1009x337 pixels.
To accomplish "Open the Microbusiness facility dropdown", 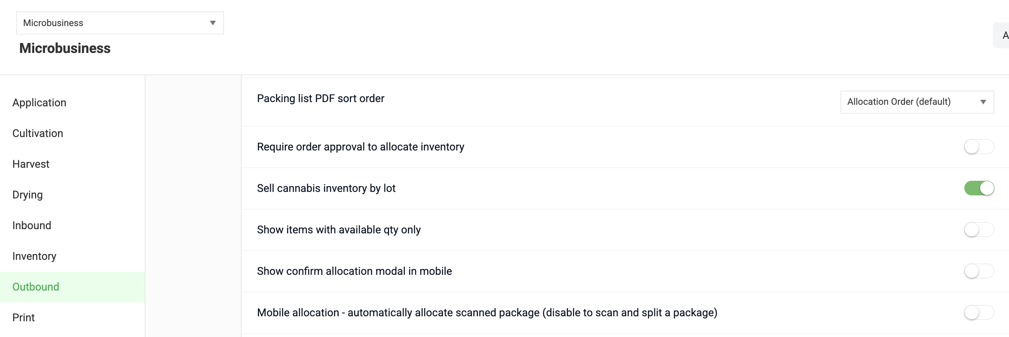I will (120, 23).
